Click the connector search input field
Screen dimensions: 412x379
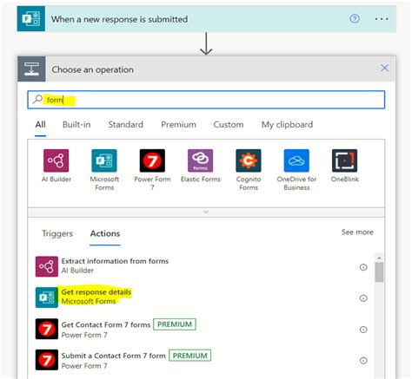coord(206,100)
